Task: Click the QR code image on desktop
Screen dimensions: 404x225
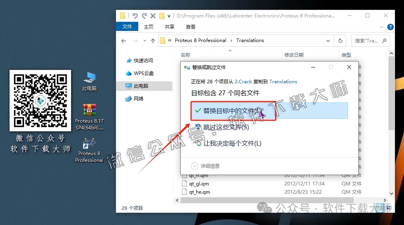Action: (x=41, y=101)
